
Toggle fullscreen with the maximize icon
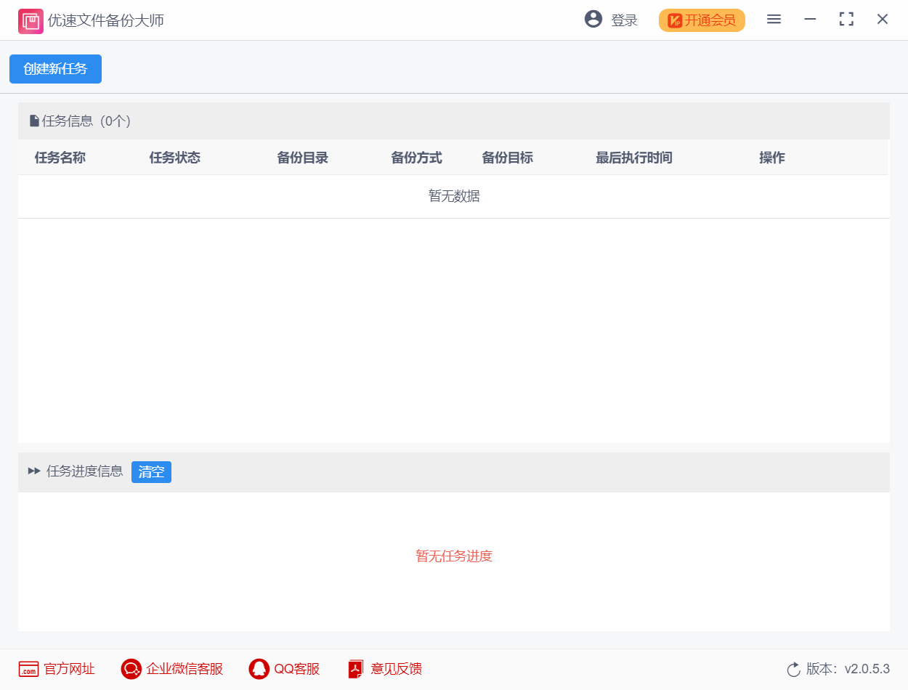846,20
